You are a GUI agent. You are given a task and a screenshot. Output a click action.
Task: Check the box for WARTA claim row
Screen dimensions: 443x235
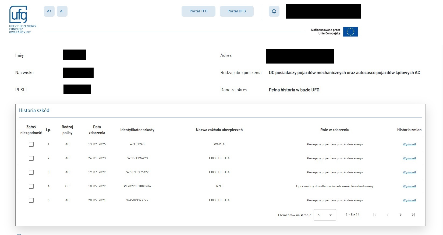click(31, 144)
